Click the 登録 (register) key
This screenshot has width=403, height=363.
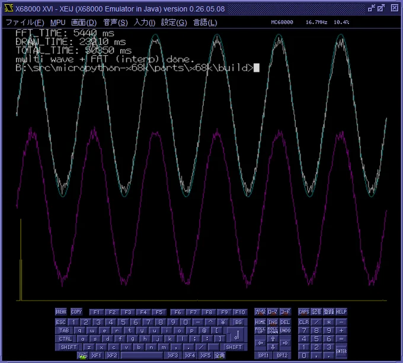329,312
